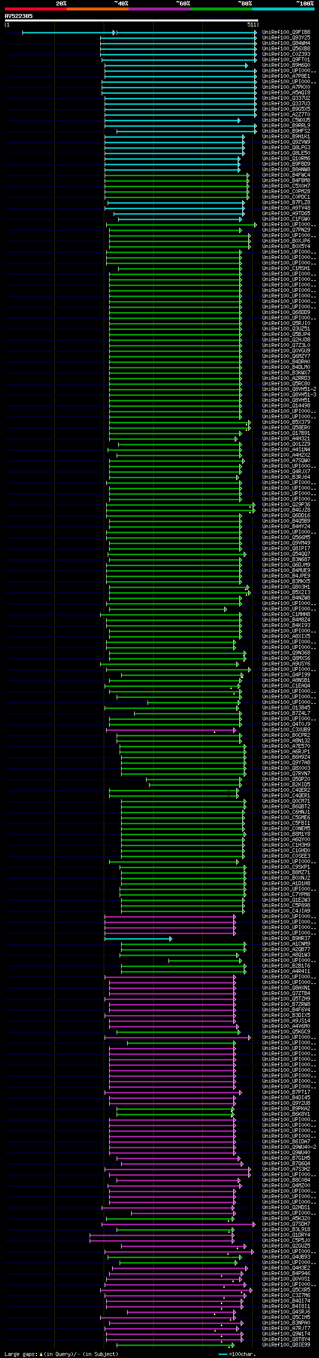Click hit label UniRef100_B4FBM8

tap(287, 180)
